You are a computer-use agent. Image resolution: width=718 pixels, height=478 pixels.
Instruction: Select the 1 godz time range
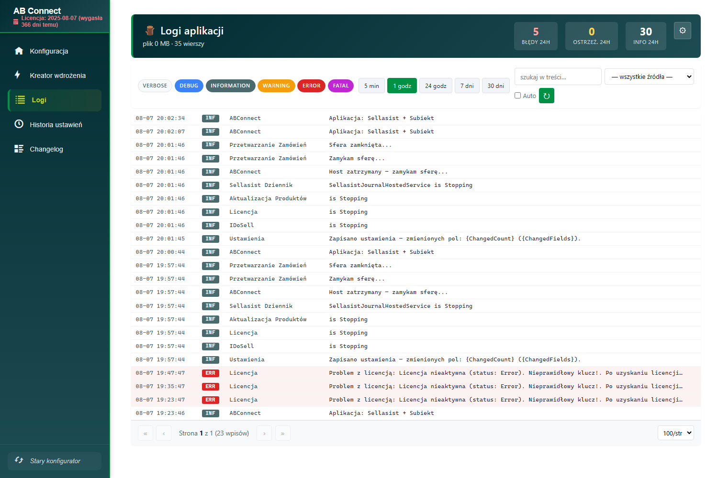pos(402,86)
